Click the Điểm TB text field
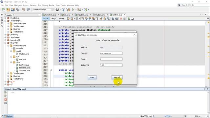This screenshot has height=118, width=210. point(111,65)
